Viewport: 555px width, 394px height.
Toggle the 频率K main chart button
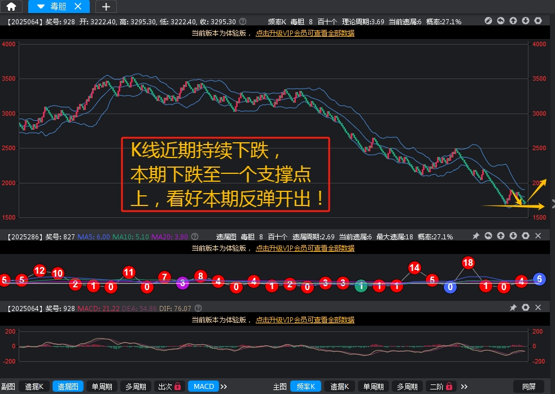(x=305, y=386)
